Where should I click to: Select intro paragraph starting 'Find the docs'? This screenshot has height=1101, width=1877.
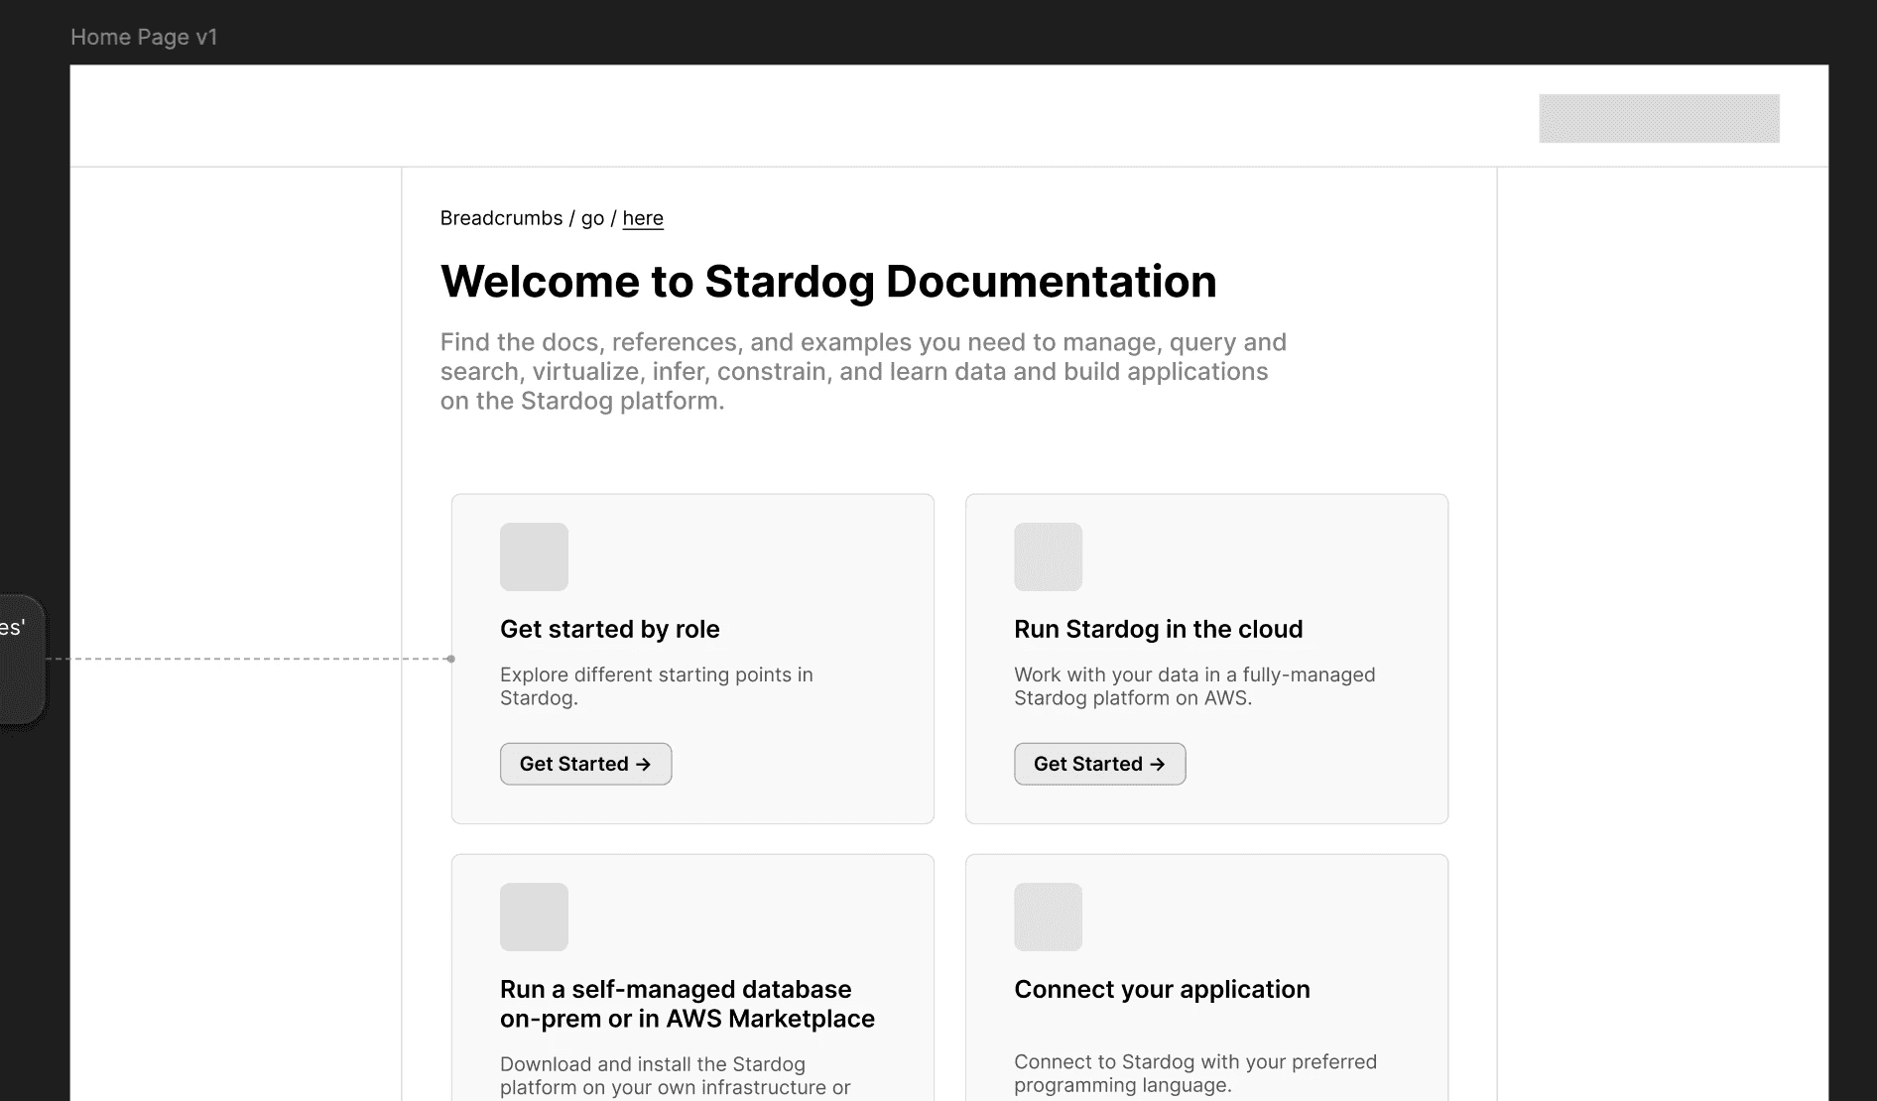[x=863, y=371]
